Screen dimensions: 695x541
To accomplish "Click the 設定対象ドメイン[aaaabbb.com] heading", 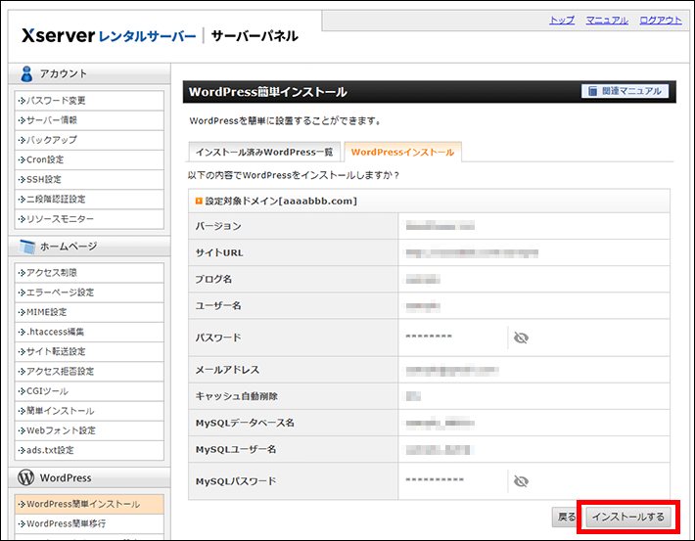I will (x=281, y=202).
